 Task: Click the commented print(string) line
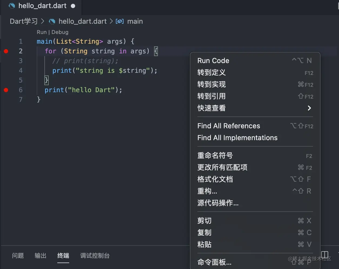coord(85,61)
